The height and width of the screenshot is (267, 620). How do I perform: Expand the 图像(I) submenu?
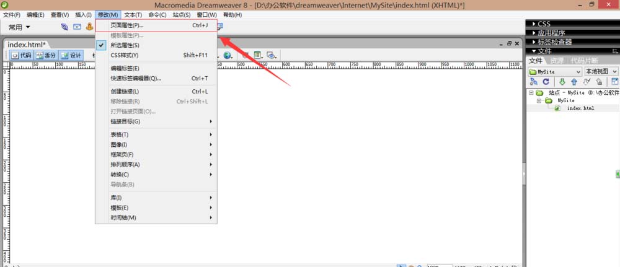156,144
